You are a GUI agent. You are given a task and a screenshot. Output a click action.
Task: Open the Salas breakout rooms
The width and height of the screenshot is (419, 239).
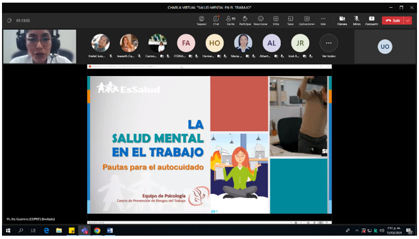click(x=290, y=21)
